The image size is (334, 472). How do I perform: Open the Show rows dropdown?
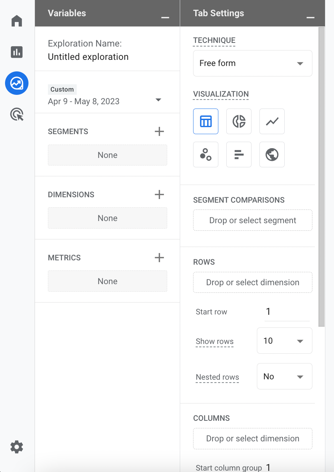[285, 340]
